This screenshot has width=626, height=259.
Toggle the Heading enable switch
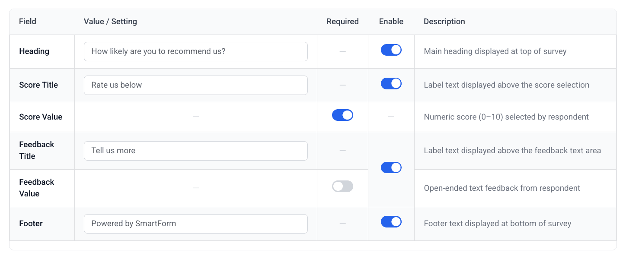tap(391, 50)
